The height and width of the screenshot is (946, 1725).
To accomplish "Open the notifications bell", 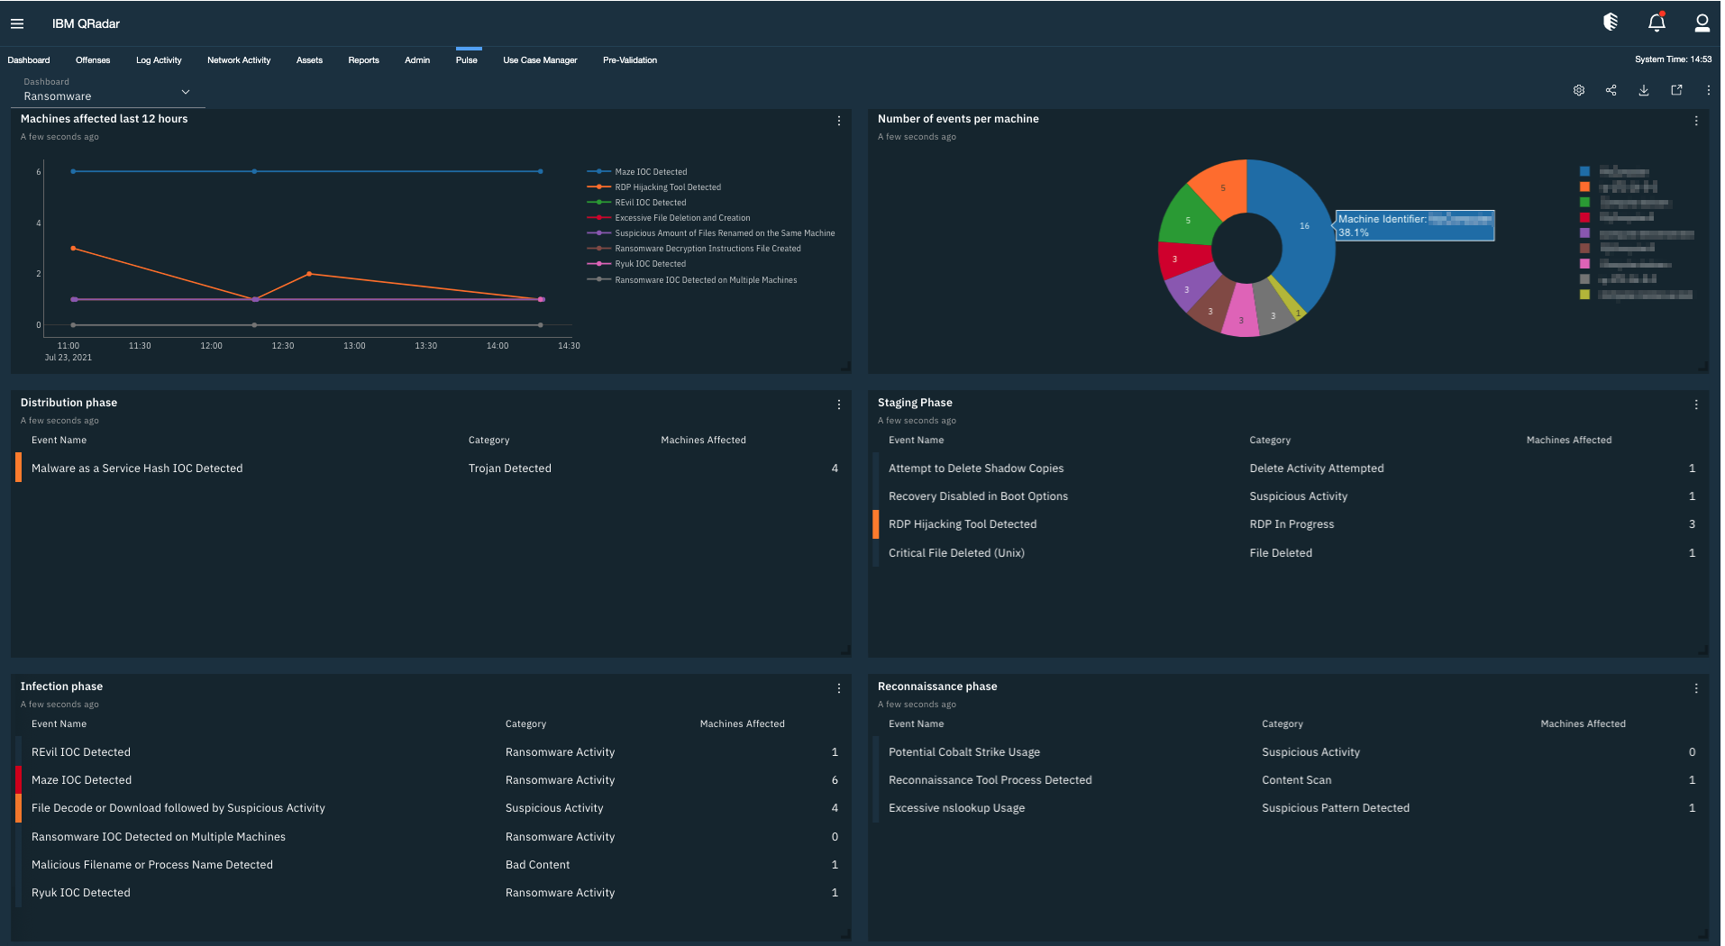I will pos(1657,22).
